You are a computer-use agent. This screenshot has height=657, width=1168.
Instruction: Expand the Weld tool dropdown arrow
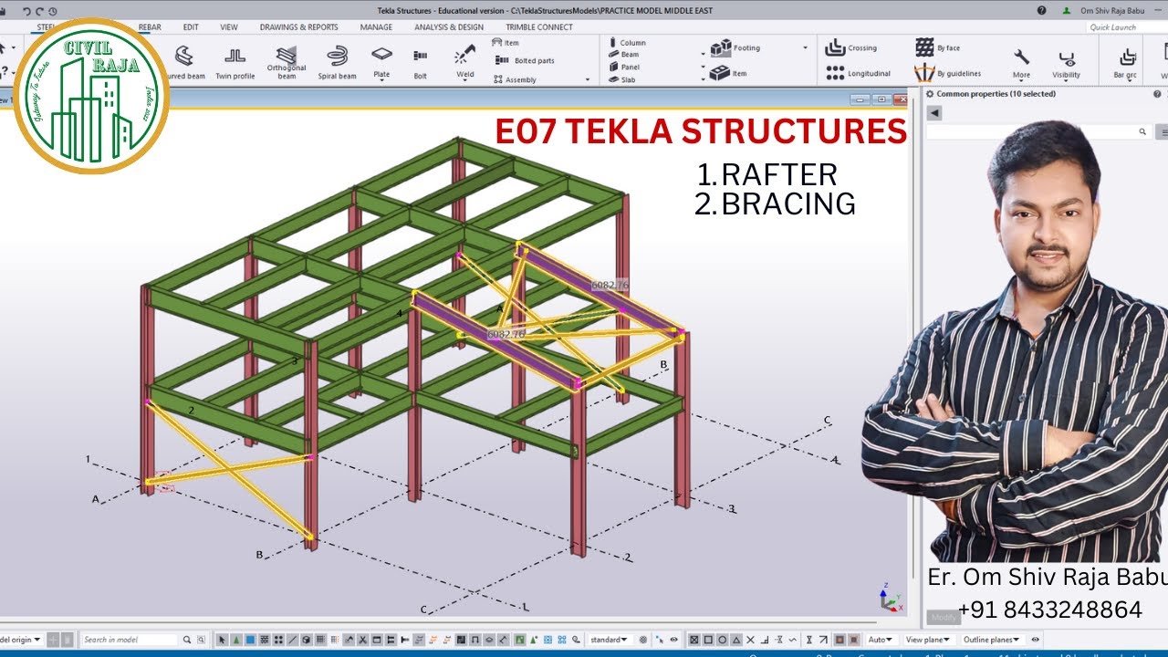(x=465, y=81)
